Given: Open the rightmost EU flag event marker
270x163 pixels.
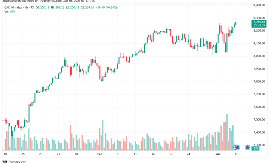Looking at the screenshot, I should (247, 147).
